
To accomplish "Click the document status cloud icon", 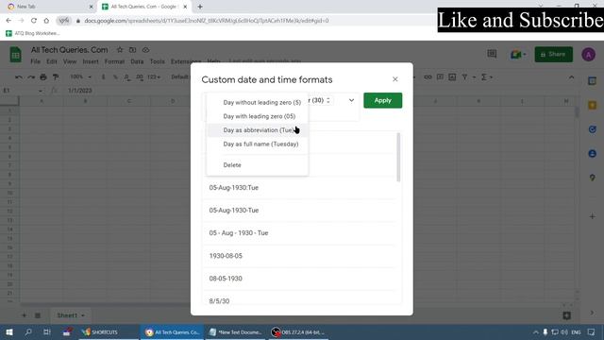I will point(145,50).
